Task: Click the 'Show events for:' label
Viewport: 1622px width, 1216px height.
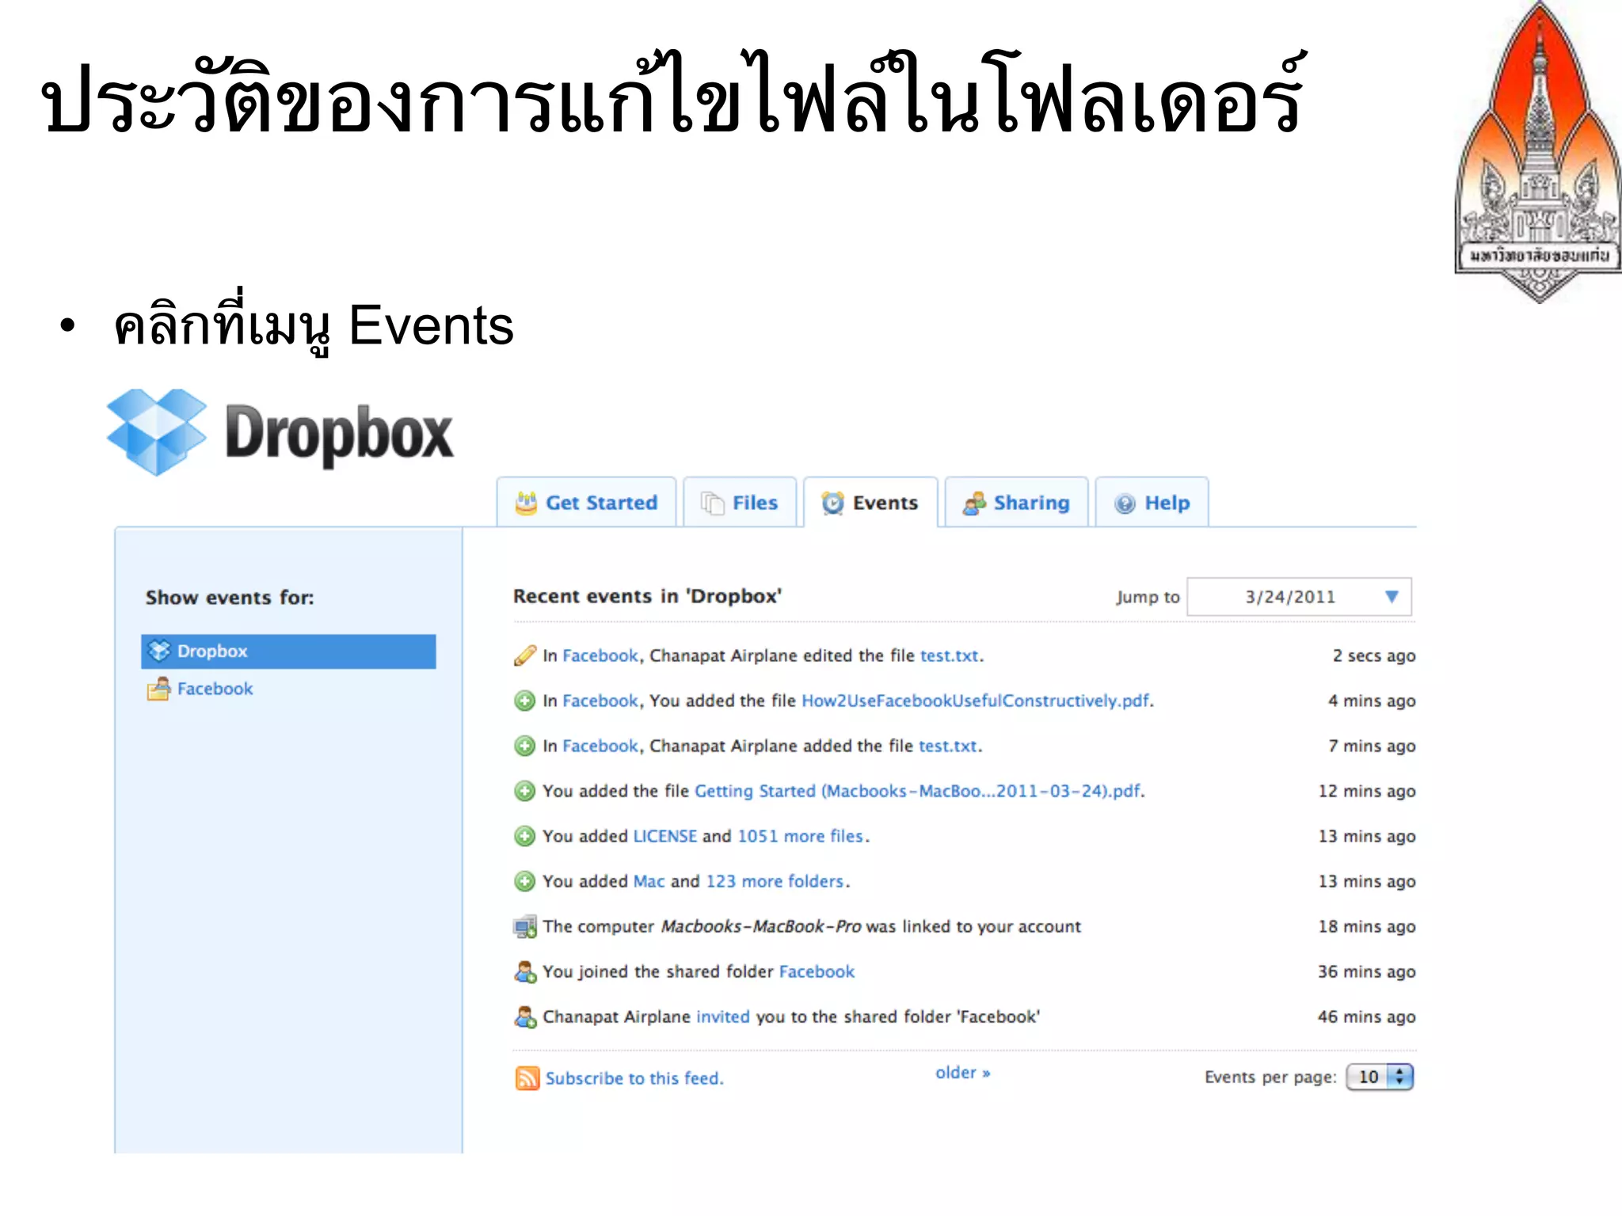Action: point(230,598)
